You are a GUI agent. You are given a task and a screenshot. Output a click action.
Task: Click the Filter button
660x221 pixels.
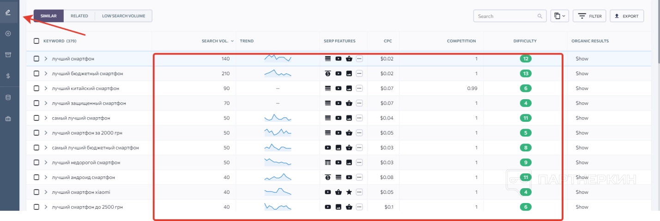pos(589,16)
